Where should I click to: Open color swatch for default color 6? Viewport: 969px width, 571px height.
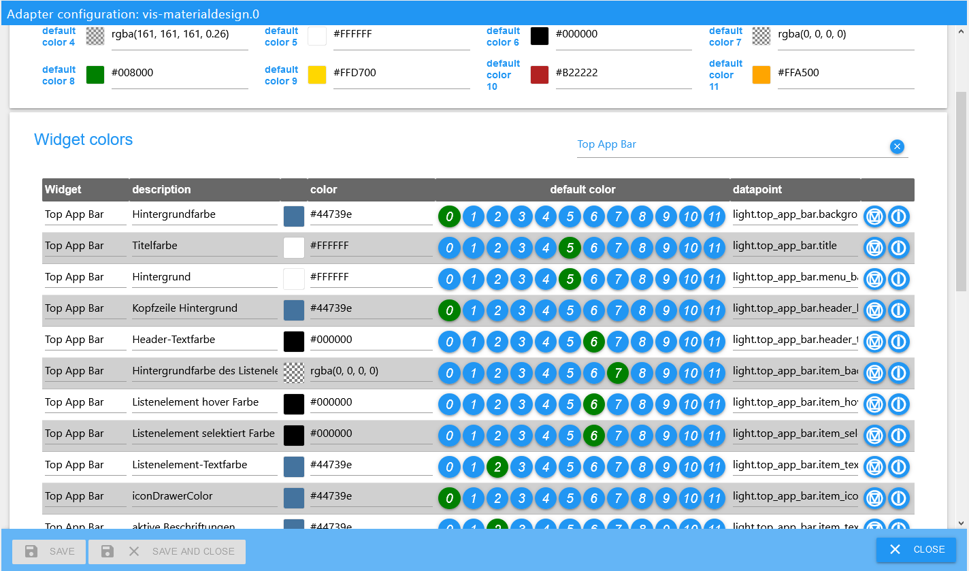tap(540, 36)
